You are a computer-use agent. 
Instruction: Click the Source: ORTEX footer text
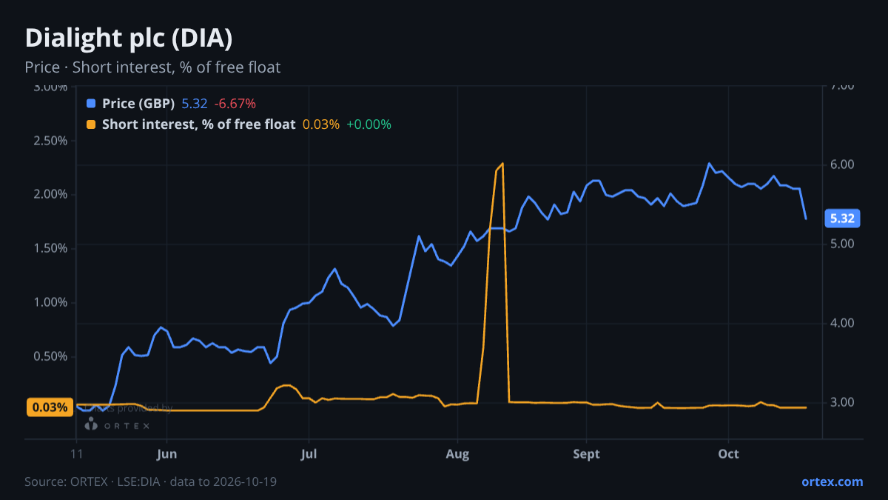tap(151, 481)
